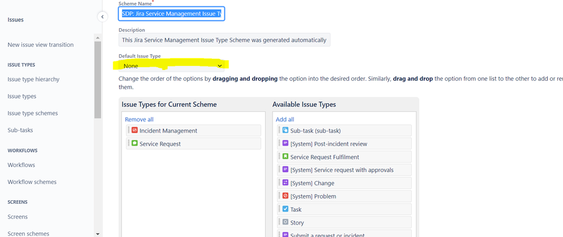The width and height of the screenshot is (563, 237).
Task: Grab drag handle of [System] Problem row
Action: [x=280, y=196]
